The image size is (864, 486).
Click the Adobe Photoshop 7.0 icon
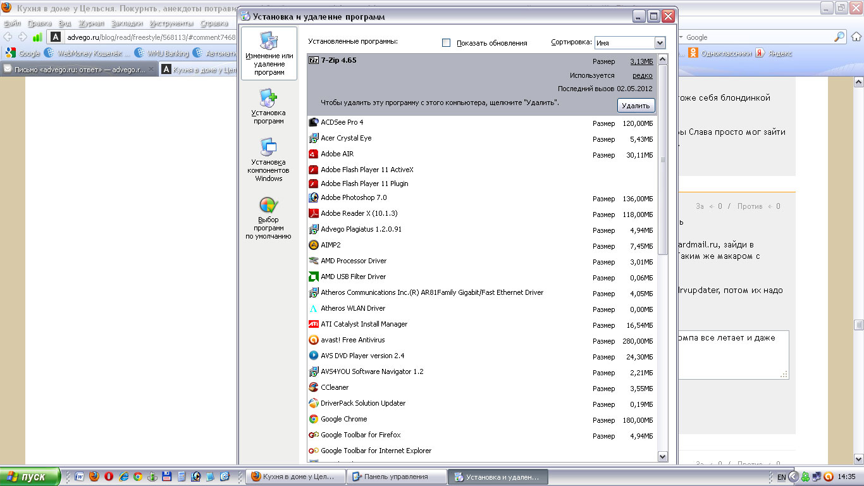tap(313, 197)
